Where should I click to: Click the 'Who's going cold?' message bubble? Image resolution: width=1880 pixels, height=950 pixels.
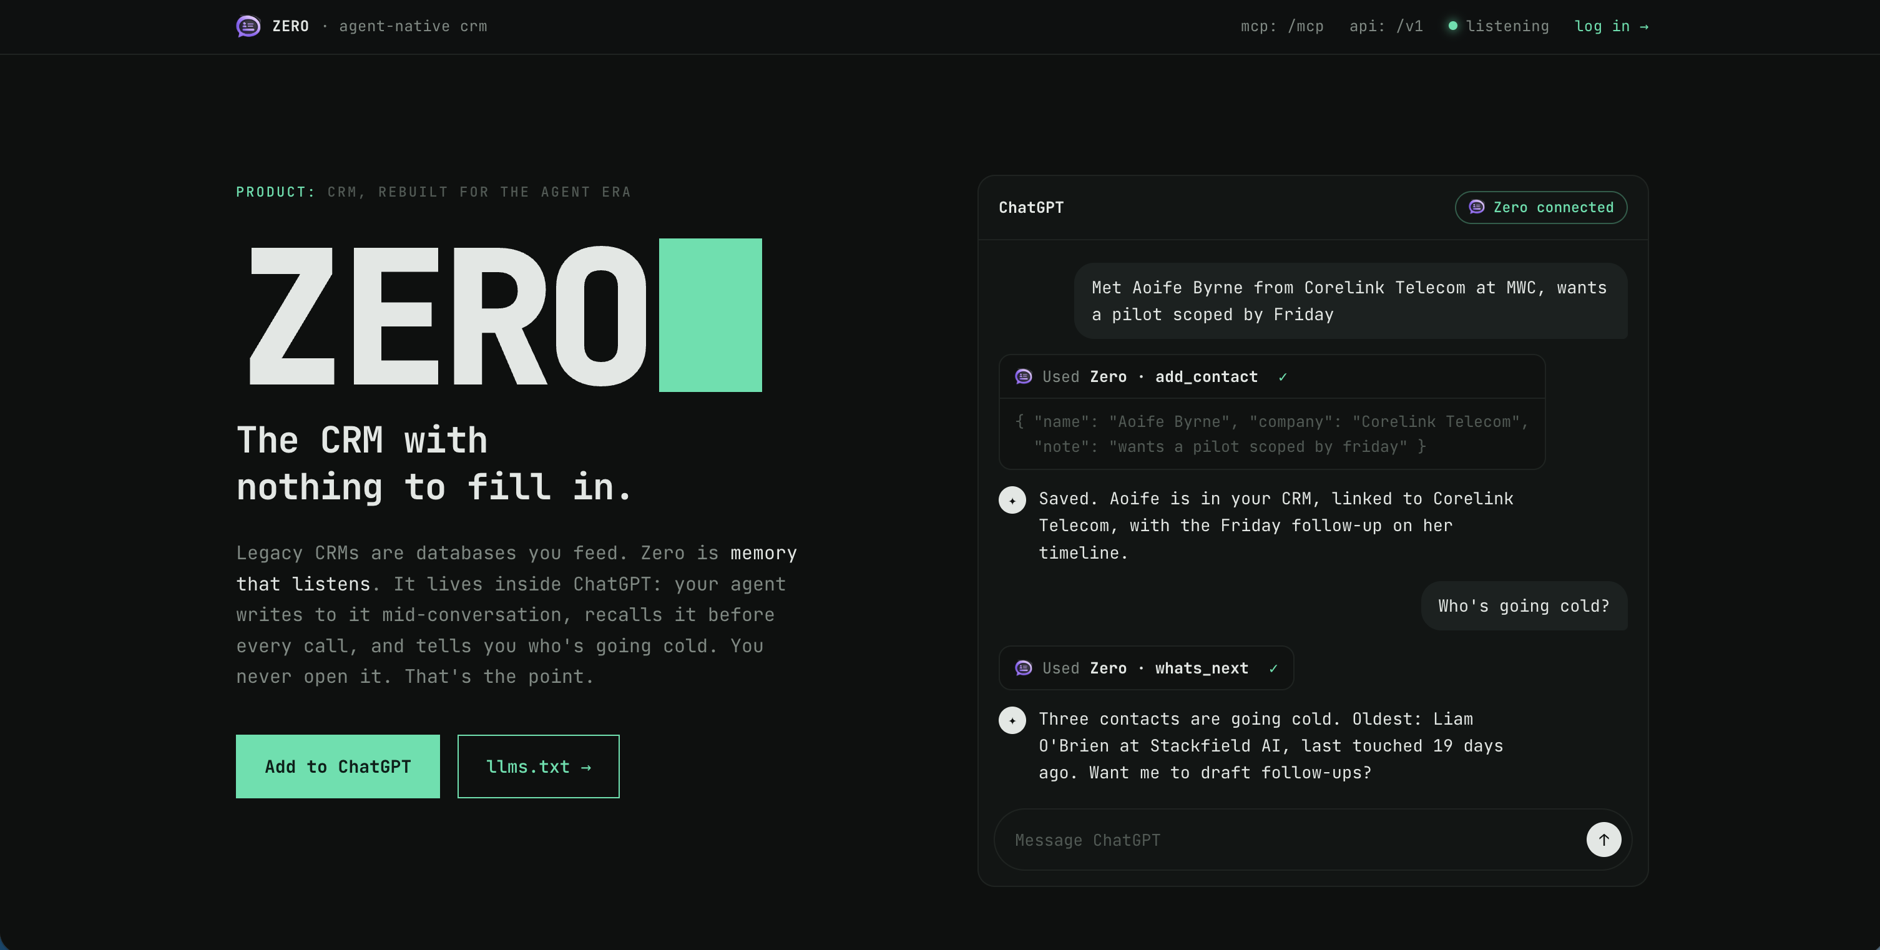pos(1524,605)
